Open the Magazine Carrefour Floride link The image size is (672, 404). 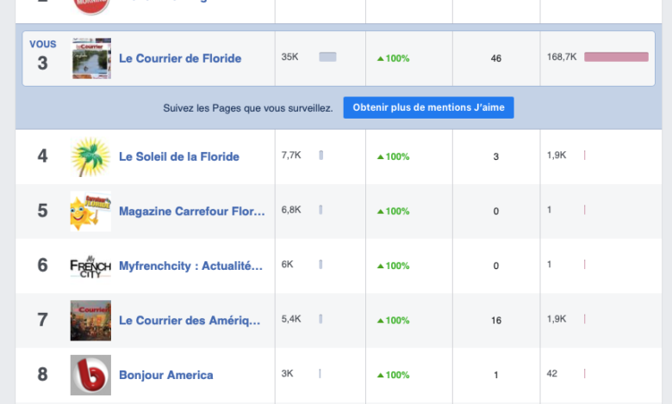(x=191, y=211)
